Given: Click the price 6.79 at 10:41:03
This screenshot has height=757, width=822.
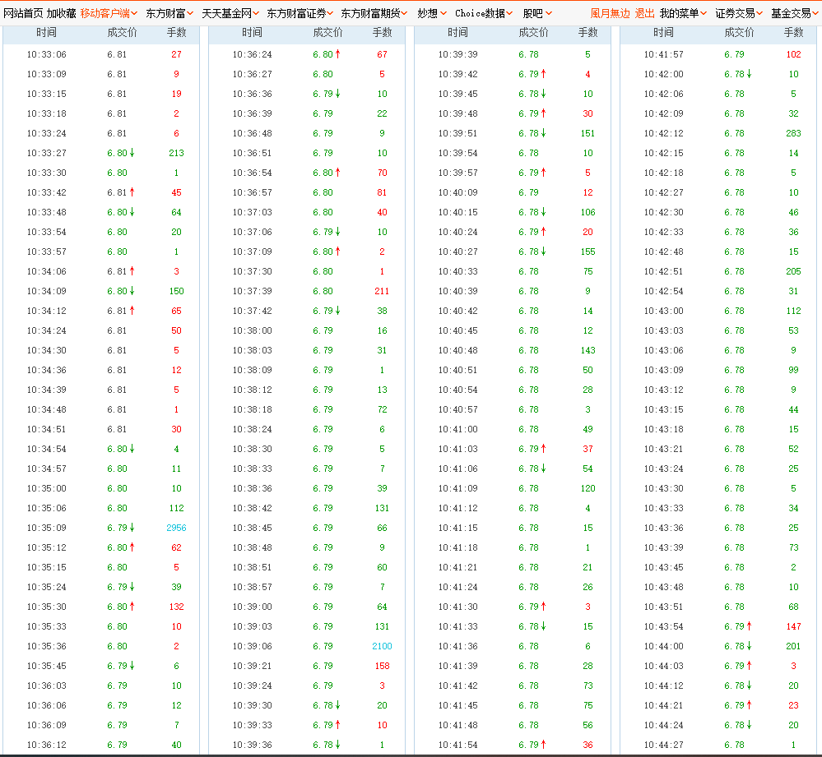Looking at the screenshot, I should (x=528, y=449).
